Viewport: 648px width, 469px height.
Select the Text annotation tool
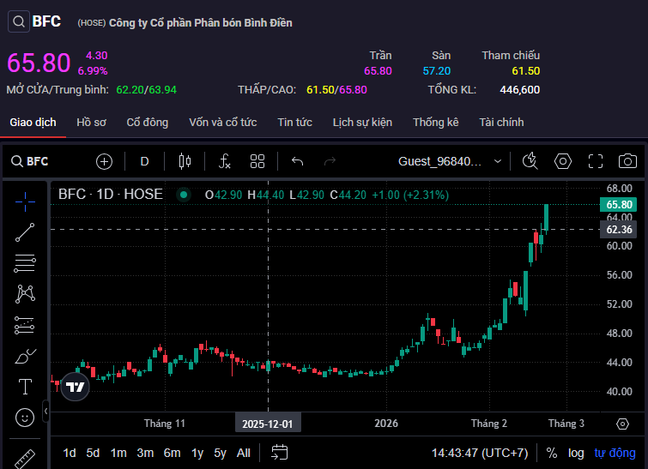[25, 387]
